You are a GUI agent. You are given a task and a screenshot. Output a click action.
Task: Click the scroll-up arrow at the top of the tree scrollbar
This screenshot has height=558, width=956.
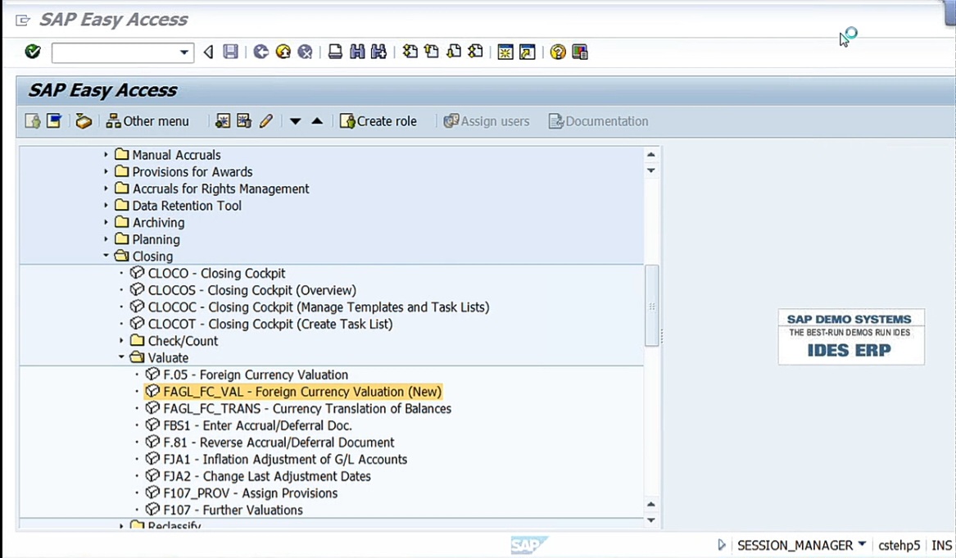point(651,154)
